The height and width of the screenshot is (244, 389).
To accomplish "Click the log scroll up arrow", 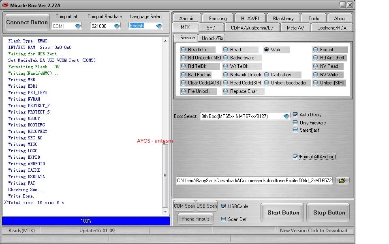I will tap(165, 40).
